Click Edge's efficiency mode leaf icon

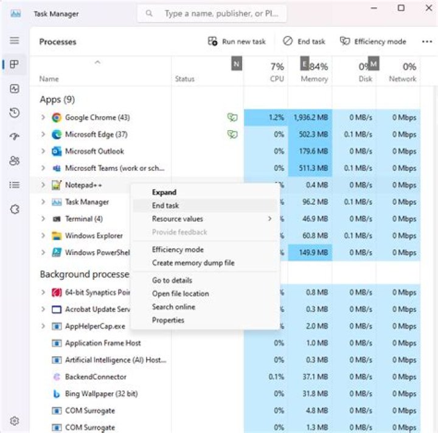(x=232, y=134)
